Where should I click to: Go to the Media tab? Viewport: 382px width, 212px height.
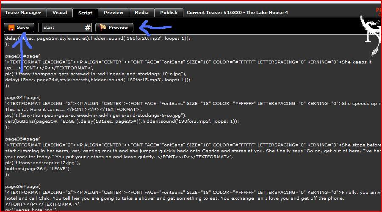click(x=141, y=13)
